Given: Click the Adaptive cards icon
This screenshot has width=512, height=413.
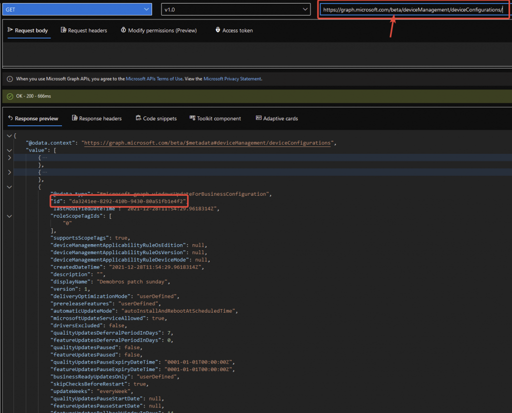Looking at the screenshot, I should (x=258, y=118).
